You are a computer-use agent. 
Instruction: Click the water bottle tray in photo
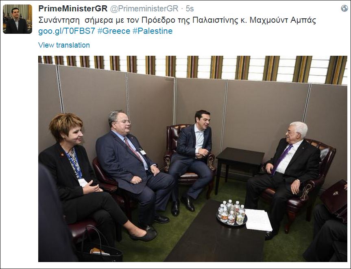[231, 213]
